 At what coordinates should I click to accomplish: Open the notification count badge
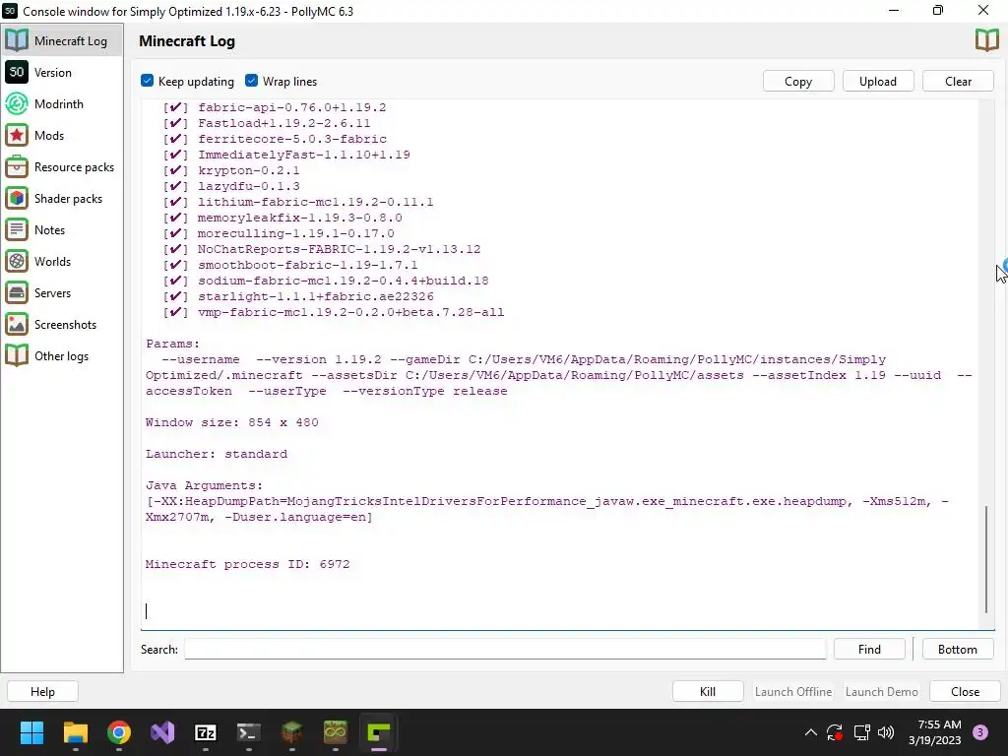[980, 732]
